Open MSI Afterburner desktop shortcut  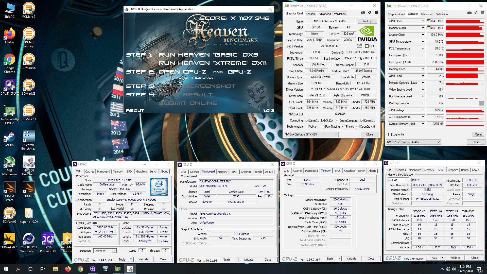(9, 166)
